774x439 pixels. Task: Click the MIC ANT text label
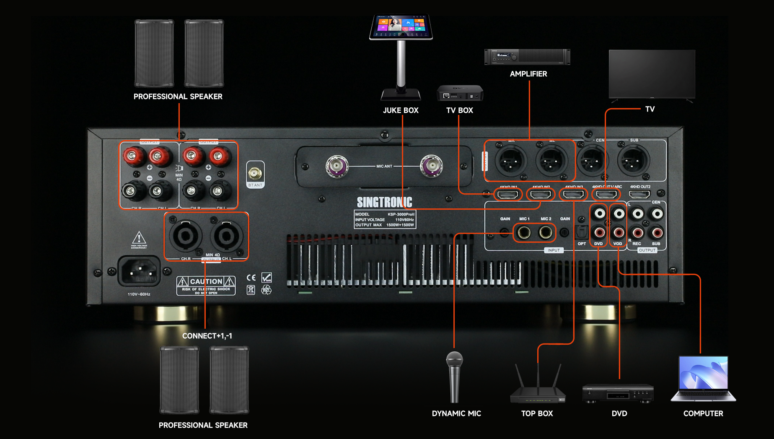pyautogui.click(x=384, y=166)
